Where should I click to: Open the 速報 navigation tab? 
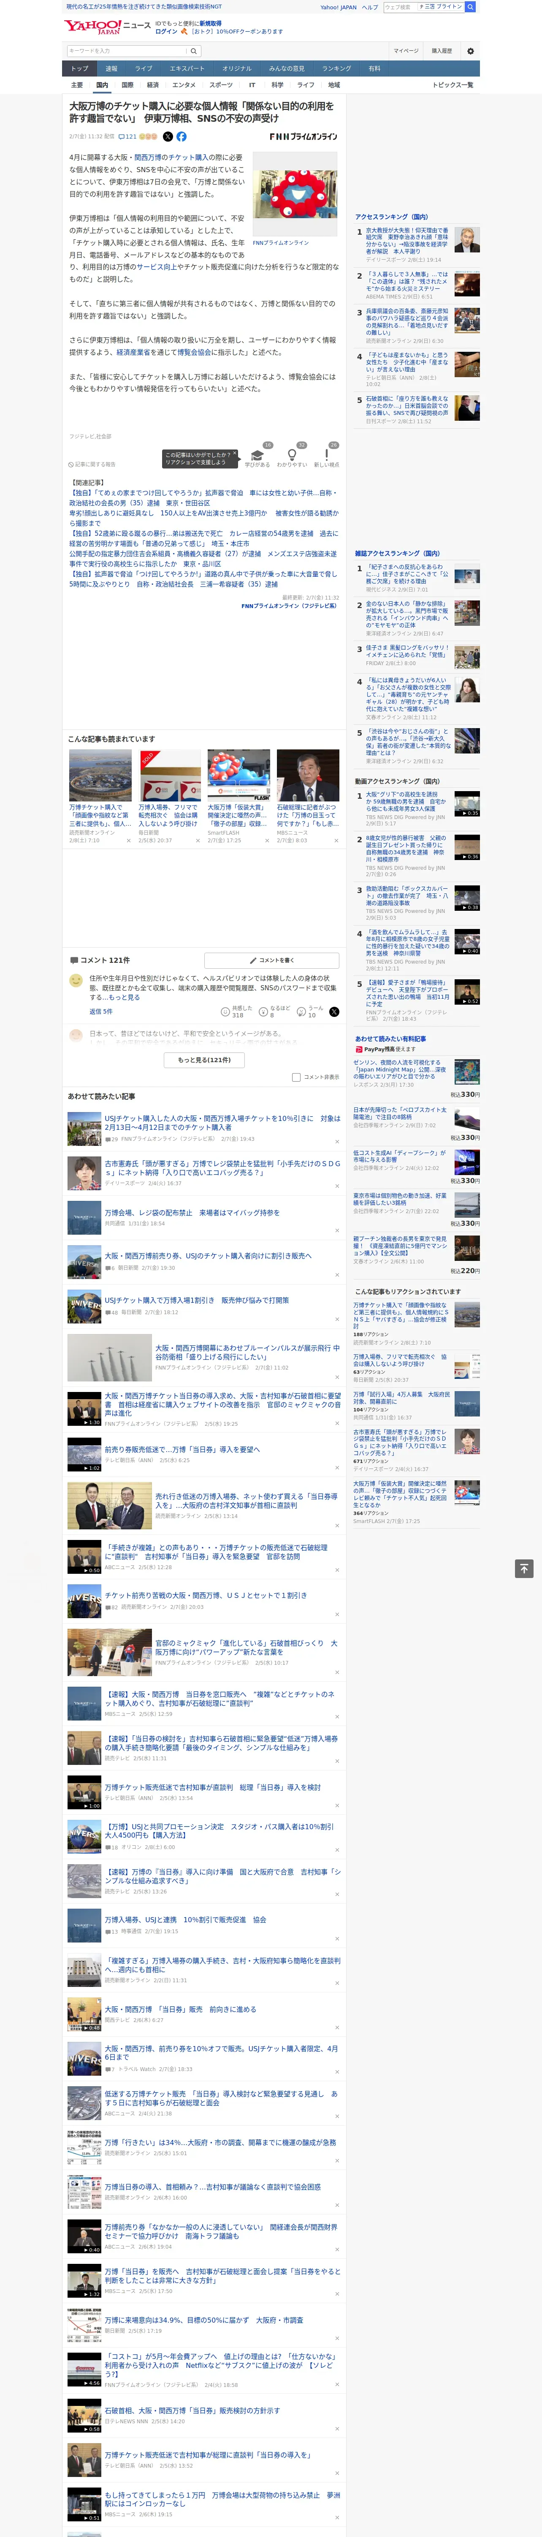[x=111, y=69]
